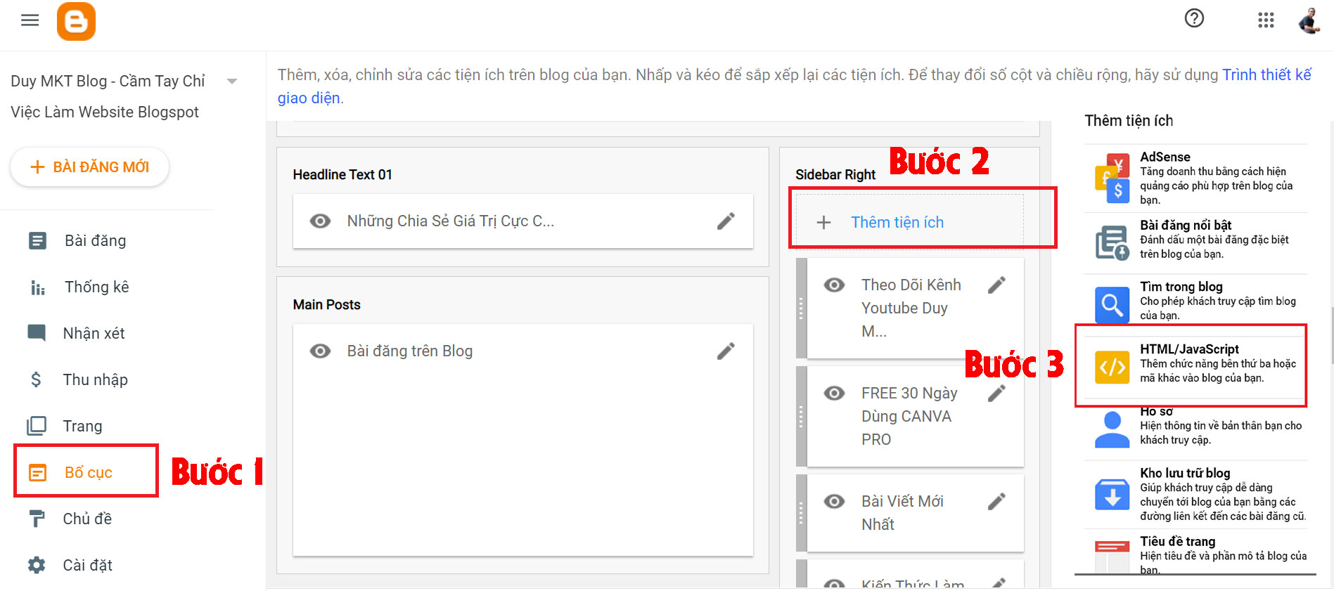Click the Main Posts section title
Image resolution: width=1334 pixels, height=591 pixels.
point(326,305)
